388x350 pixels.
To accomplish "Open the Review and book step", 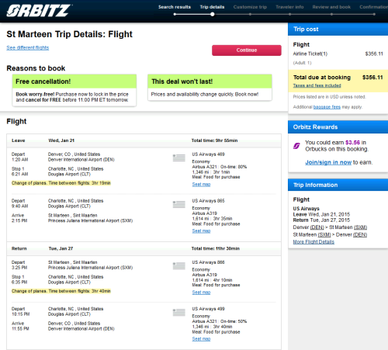I will (x=331, y=7).
